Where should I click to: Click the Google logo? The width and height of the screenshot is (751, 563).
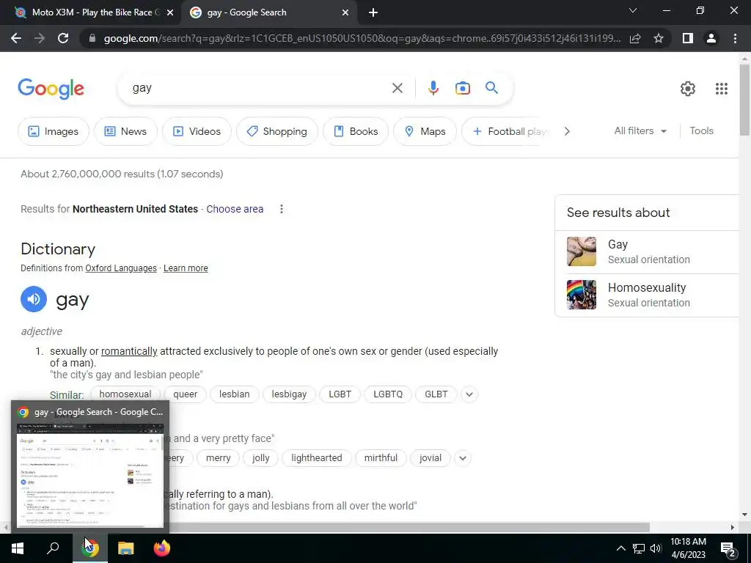click(x=51, y=89)
